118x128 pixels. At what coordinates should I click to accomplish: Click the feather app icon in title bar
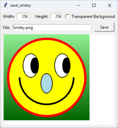tap(6, 5)
